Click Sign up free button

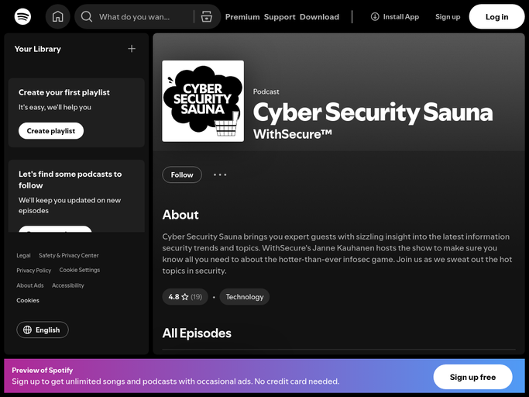[x=472, y=377]
